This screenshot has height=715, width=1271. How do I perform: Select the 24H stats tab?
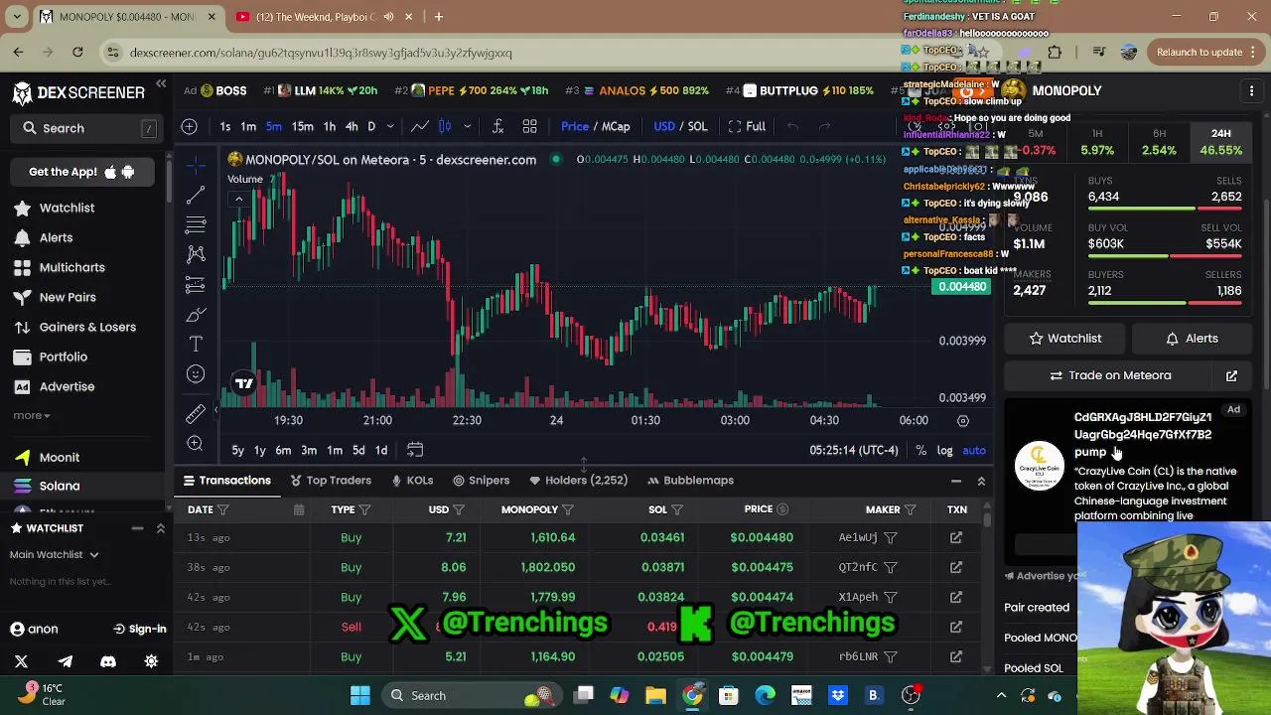[1220, 142]
